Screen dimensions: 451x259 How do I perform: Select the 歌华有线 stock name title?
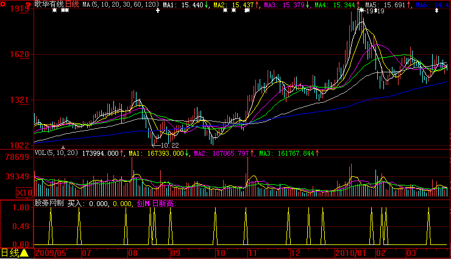[49, 4]
